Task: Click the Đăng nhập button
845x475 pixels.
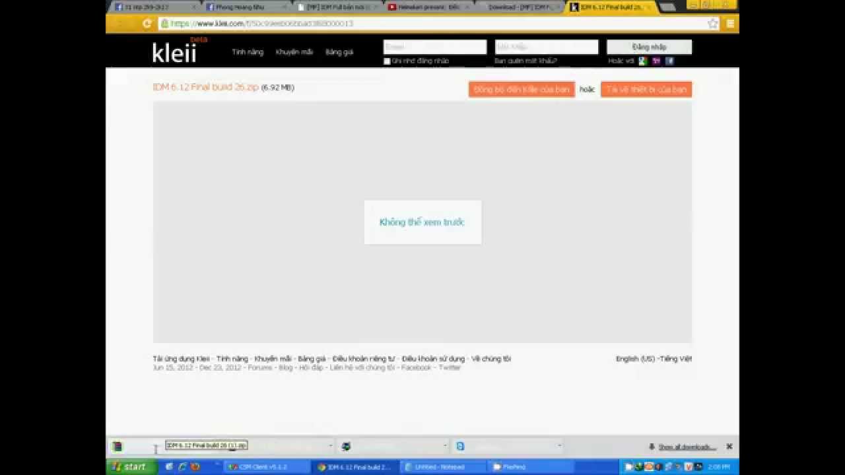Action: click(x=649, y=47)
